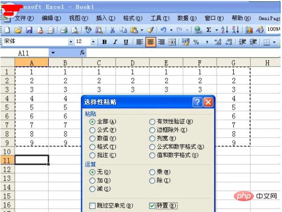Sort ascending with the A-Z icon

tap(225, 30)
